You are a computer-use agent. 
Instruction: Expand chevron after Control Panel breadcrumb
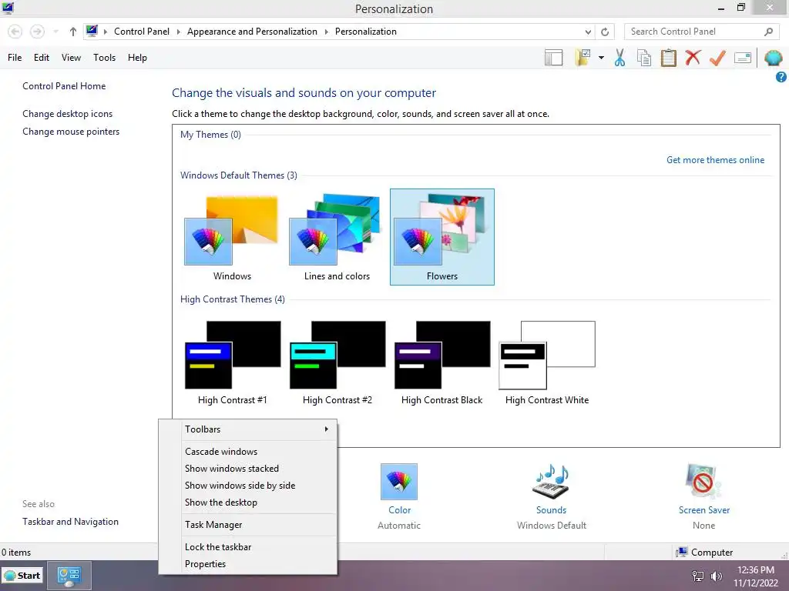click(x=178, y=32)
